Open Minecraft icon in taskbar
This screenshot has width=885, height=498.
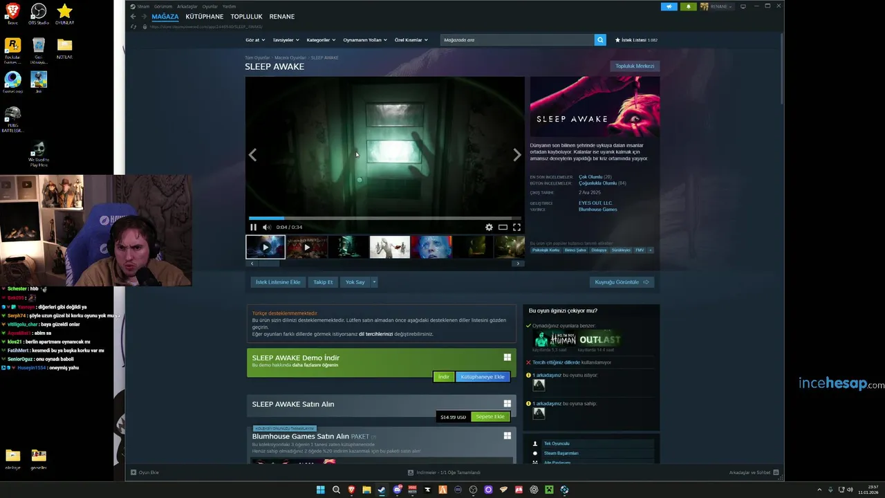[549, 490]
